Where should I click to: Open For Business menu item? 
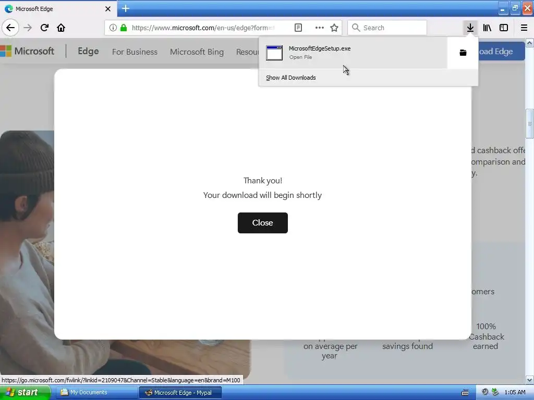(x=135, y=52)
